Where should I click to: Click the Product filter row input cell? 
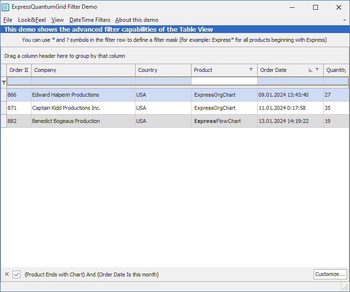[x=224, y=81]
